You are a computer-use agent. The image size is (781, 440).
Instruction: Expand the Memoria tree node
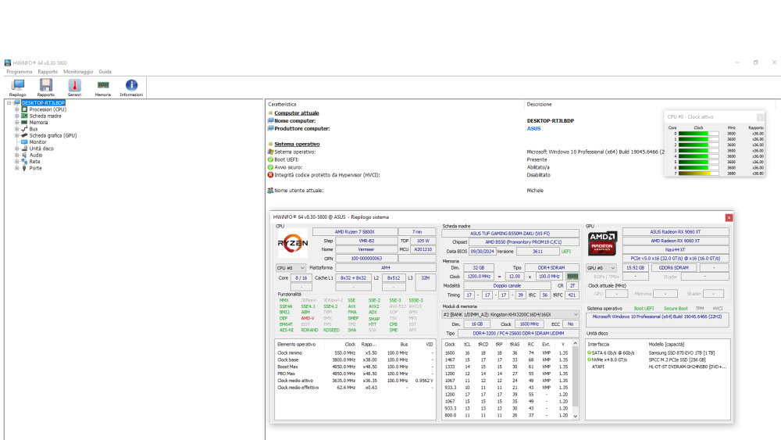click(17, 122)
